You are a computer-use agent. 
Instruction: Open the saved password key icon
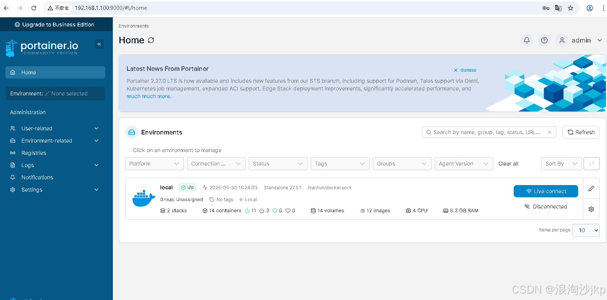(546, 8)
